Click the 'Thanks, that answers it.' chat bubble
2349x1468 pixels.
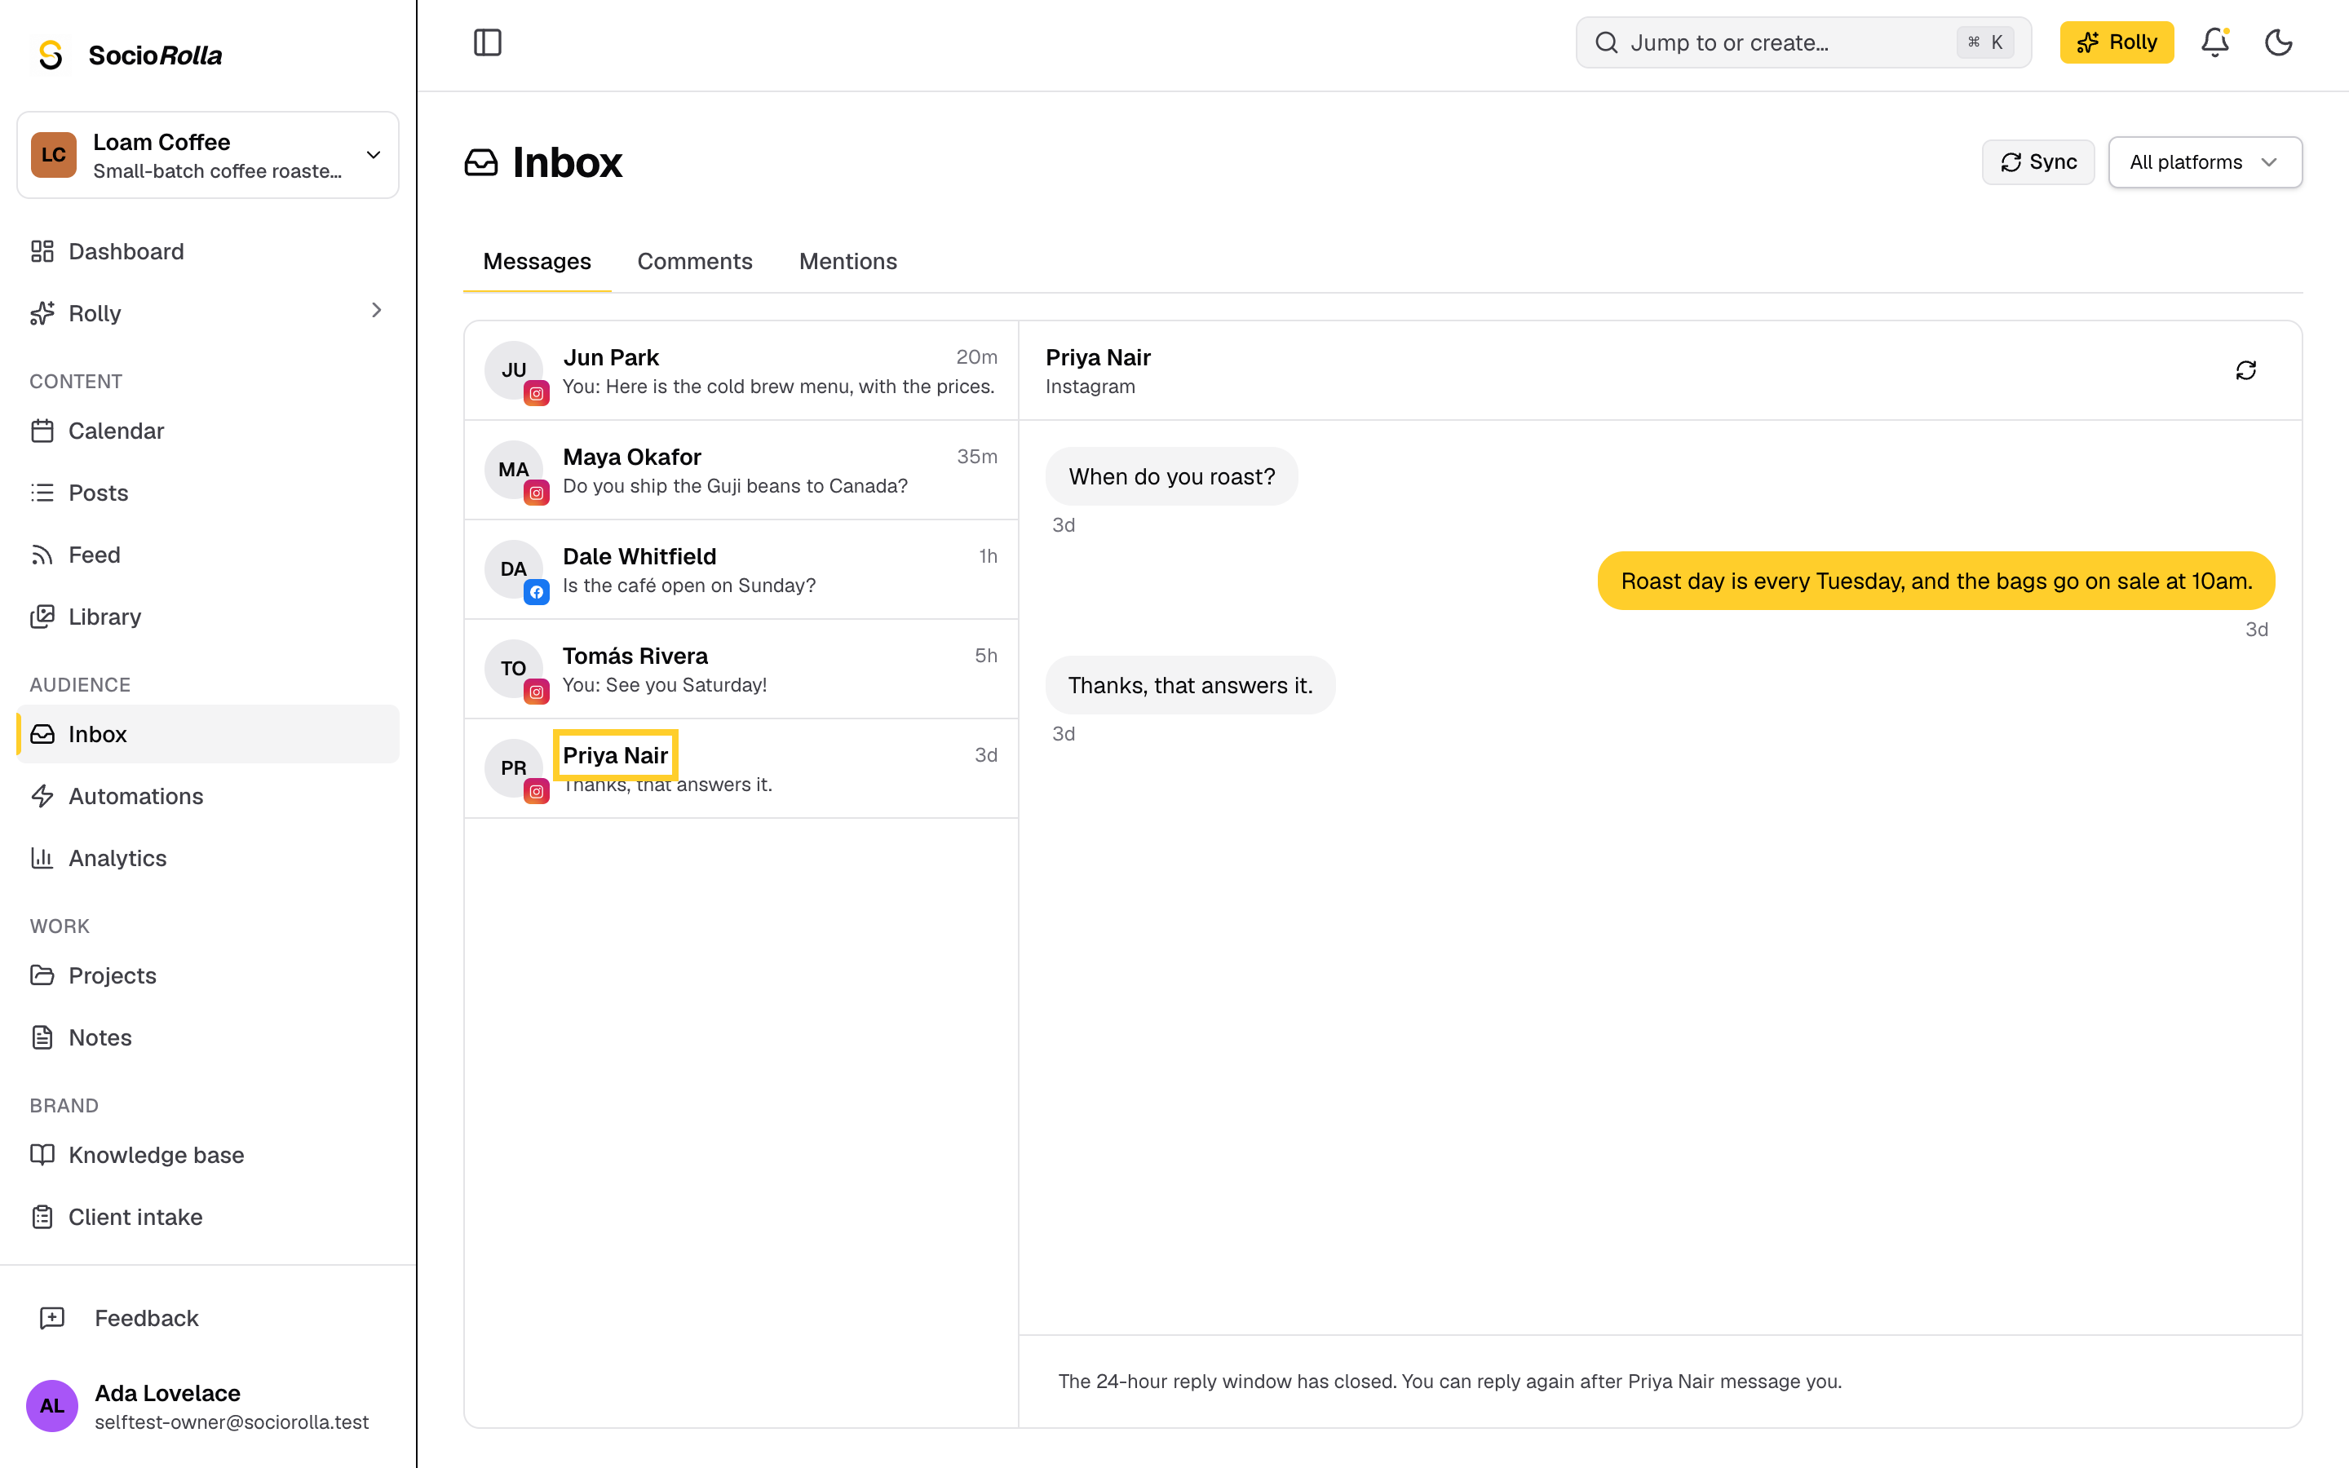coord(1190,685)
